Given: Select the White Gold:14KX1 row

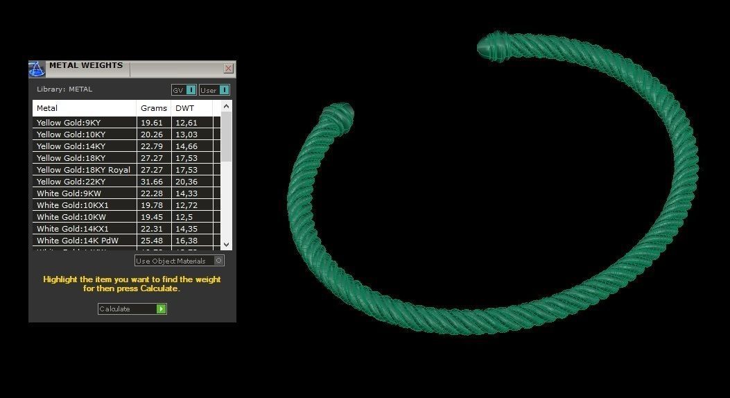Looking at the screenshot, I should (x=126, y=229).
